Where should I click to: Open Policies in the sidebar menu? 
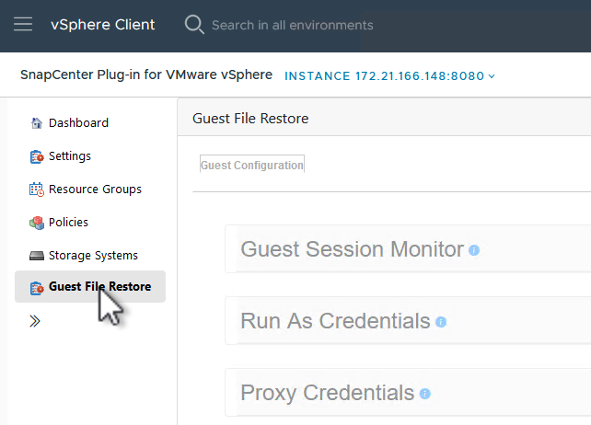coord(68,223)
